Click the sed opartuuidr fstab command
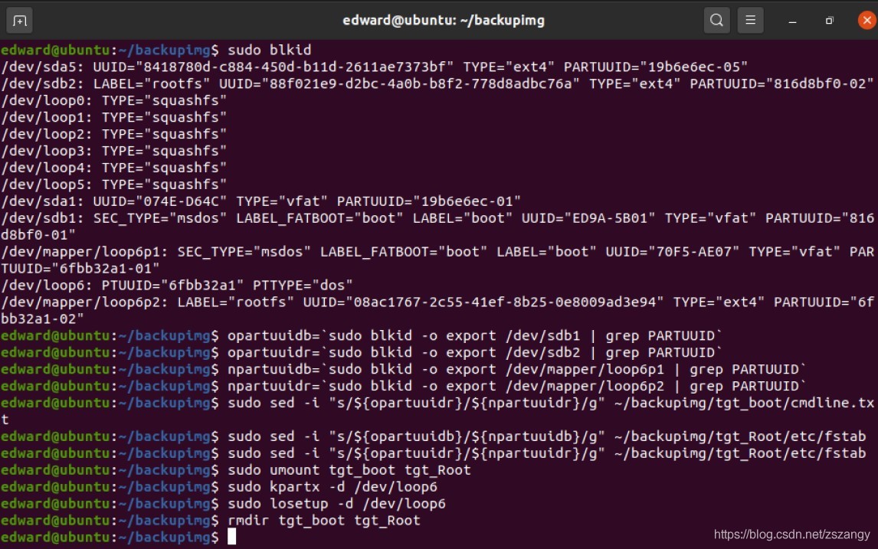The image size is (878, 549). point(547,453)
